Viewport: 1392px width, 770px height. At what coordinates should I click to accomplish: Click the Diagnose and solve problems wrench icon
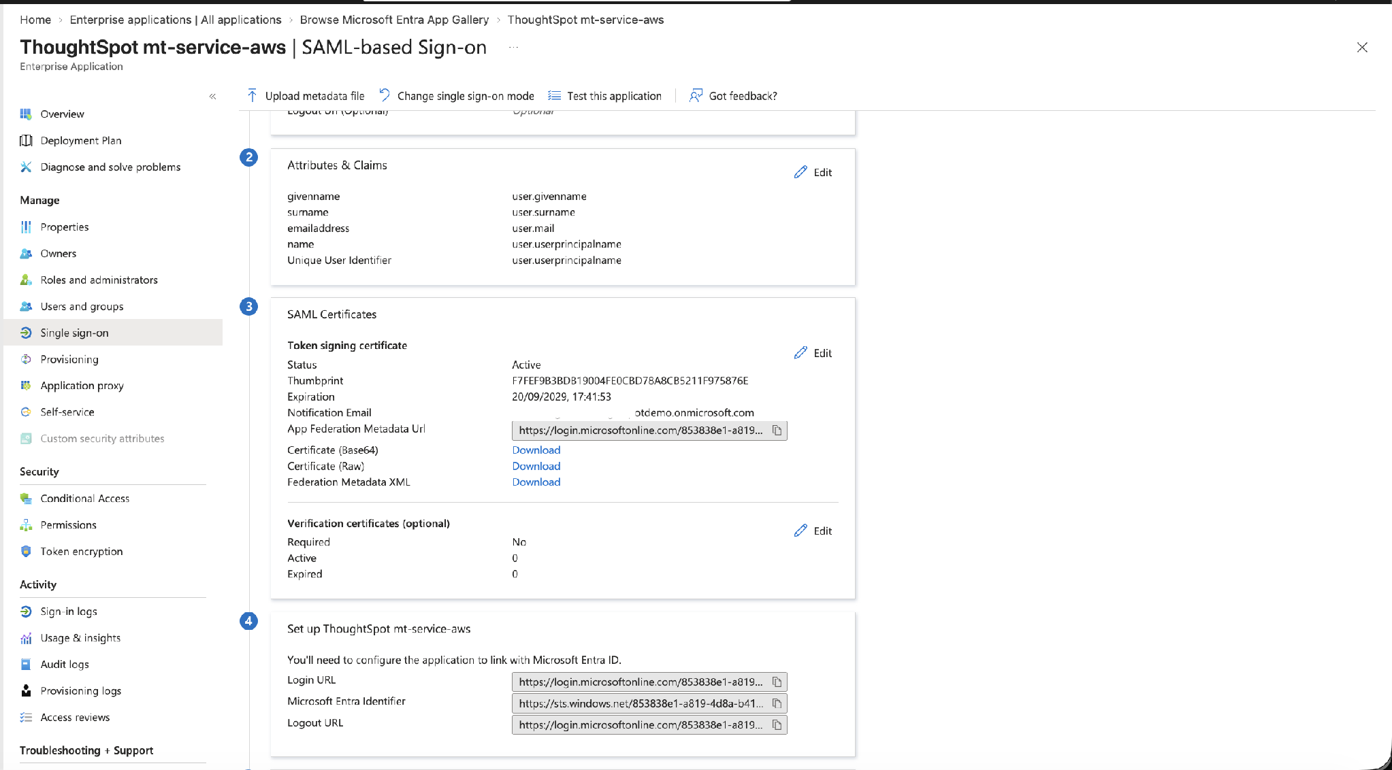(x=26, y=167)
